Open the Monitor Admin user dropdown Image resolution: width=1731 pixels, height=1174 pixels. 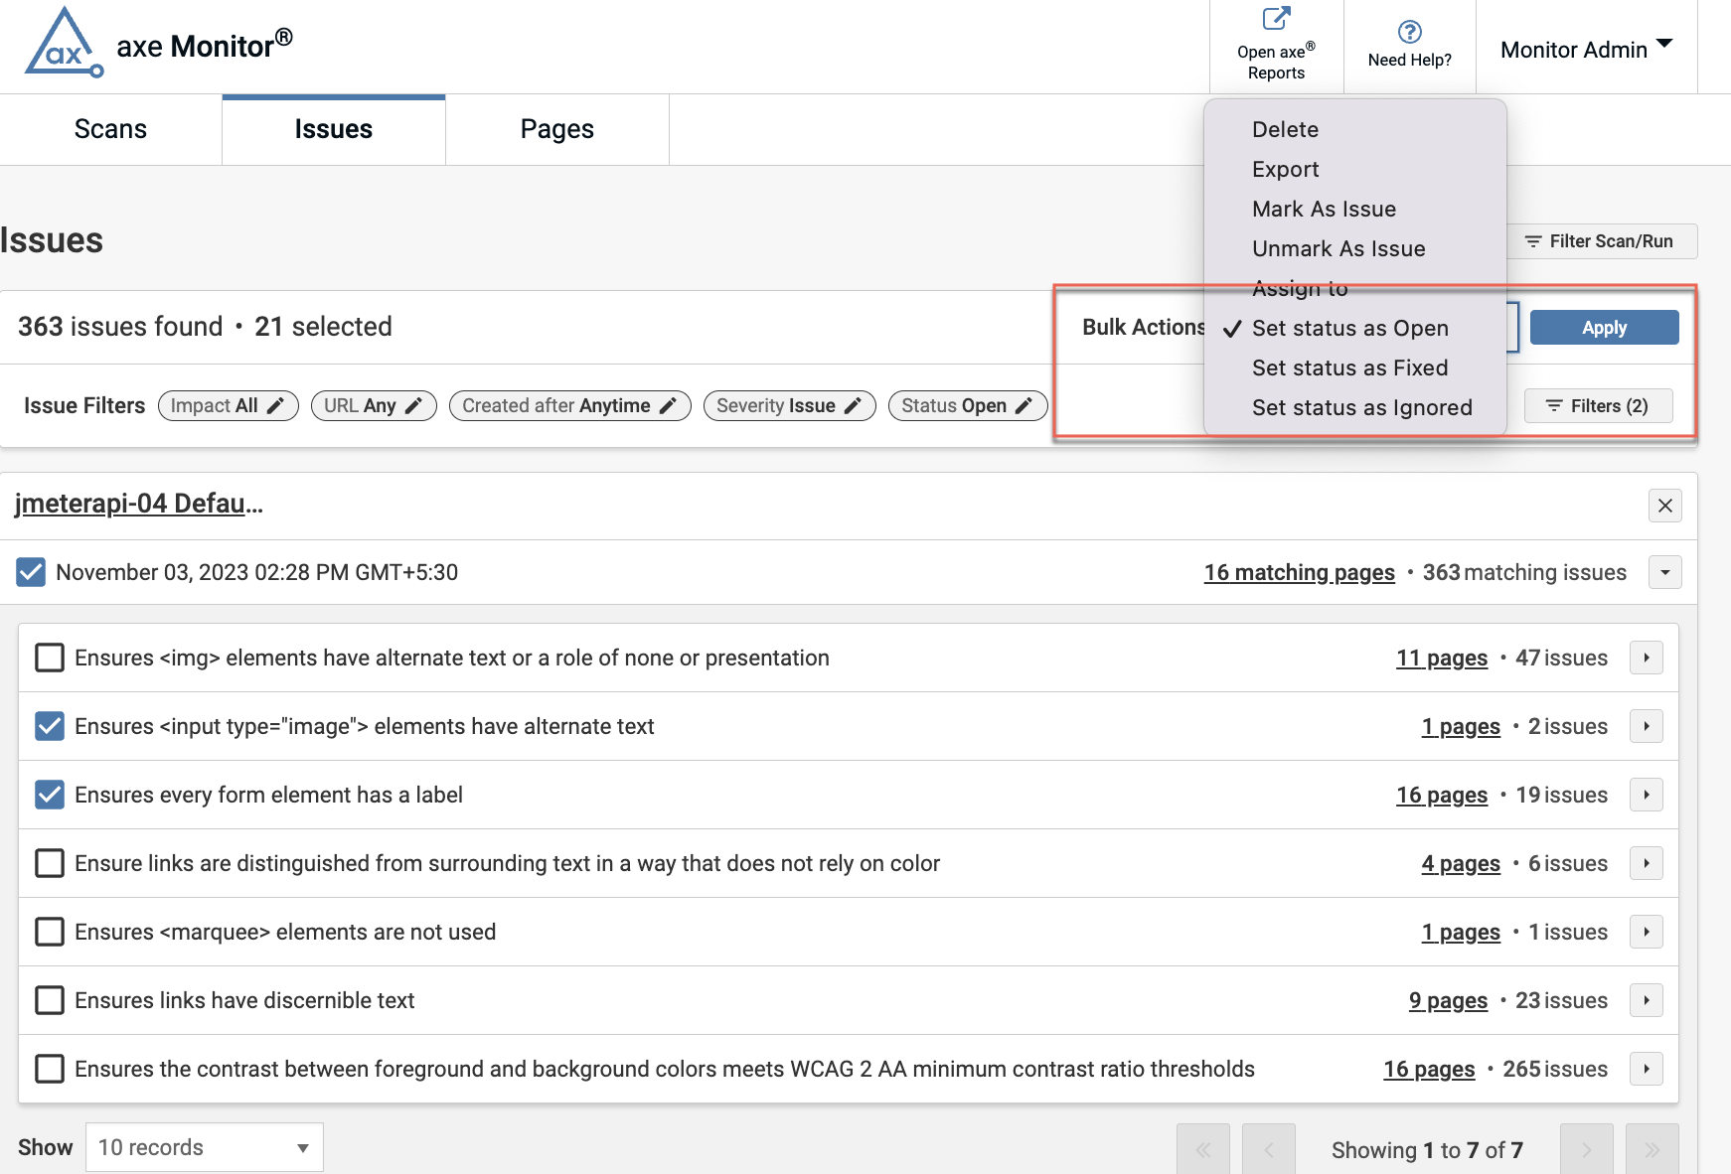(1586, 50)
